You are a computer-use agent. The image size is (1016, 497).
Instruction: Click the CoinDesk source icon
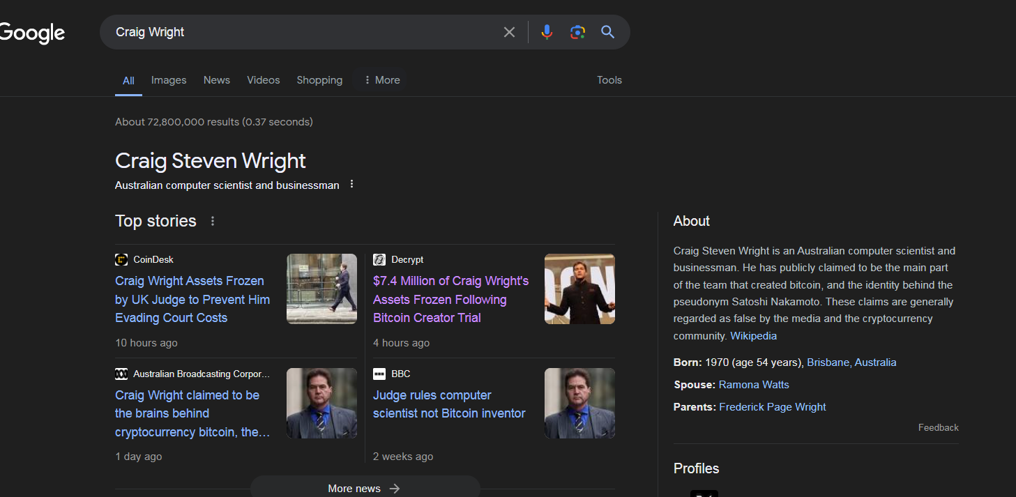pos(121,259)
